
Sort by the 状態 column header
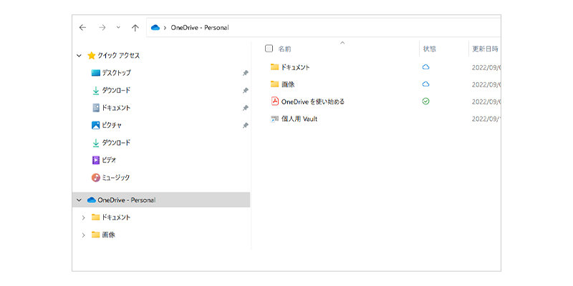[x=430, y=49]
